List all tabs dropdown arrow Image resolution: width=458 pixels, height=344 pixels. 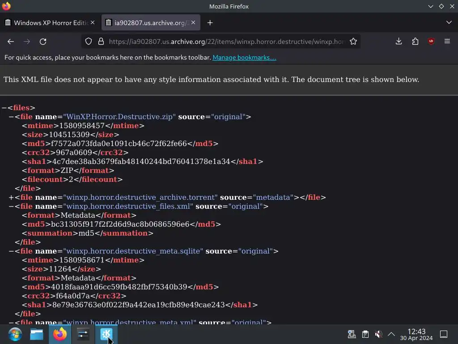tap(449, 22)
